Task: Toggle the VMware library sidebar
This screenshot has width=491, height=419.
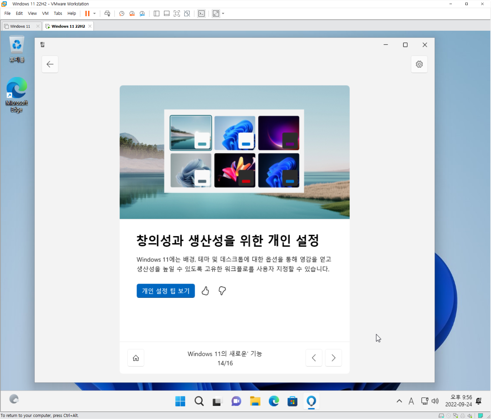Action: click(x=157, y=13)
